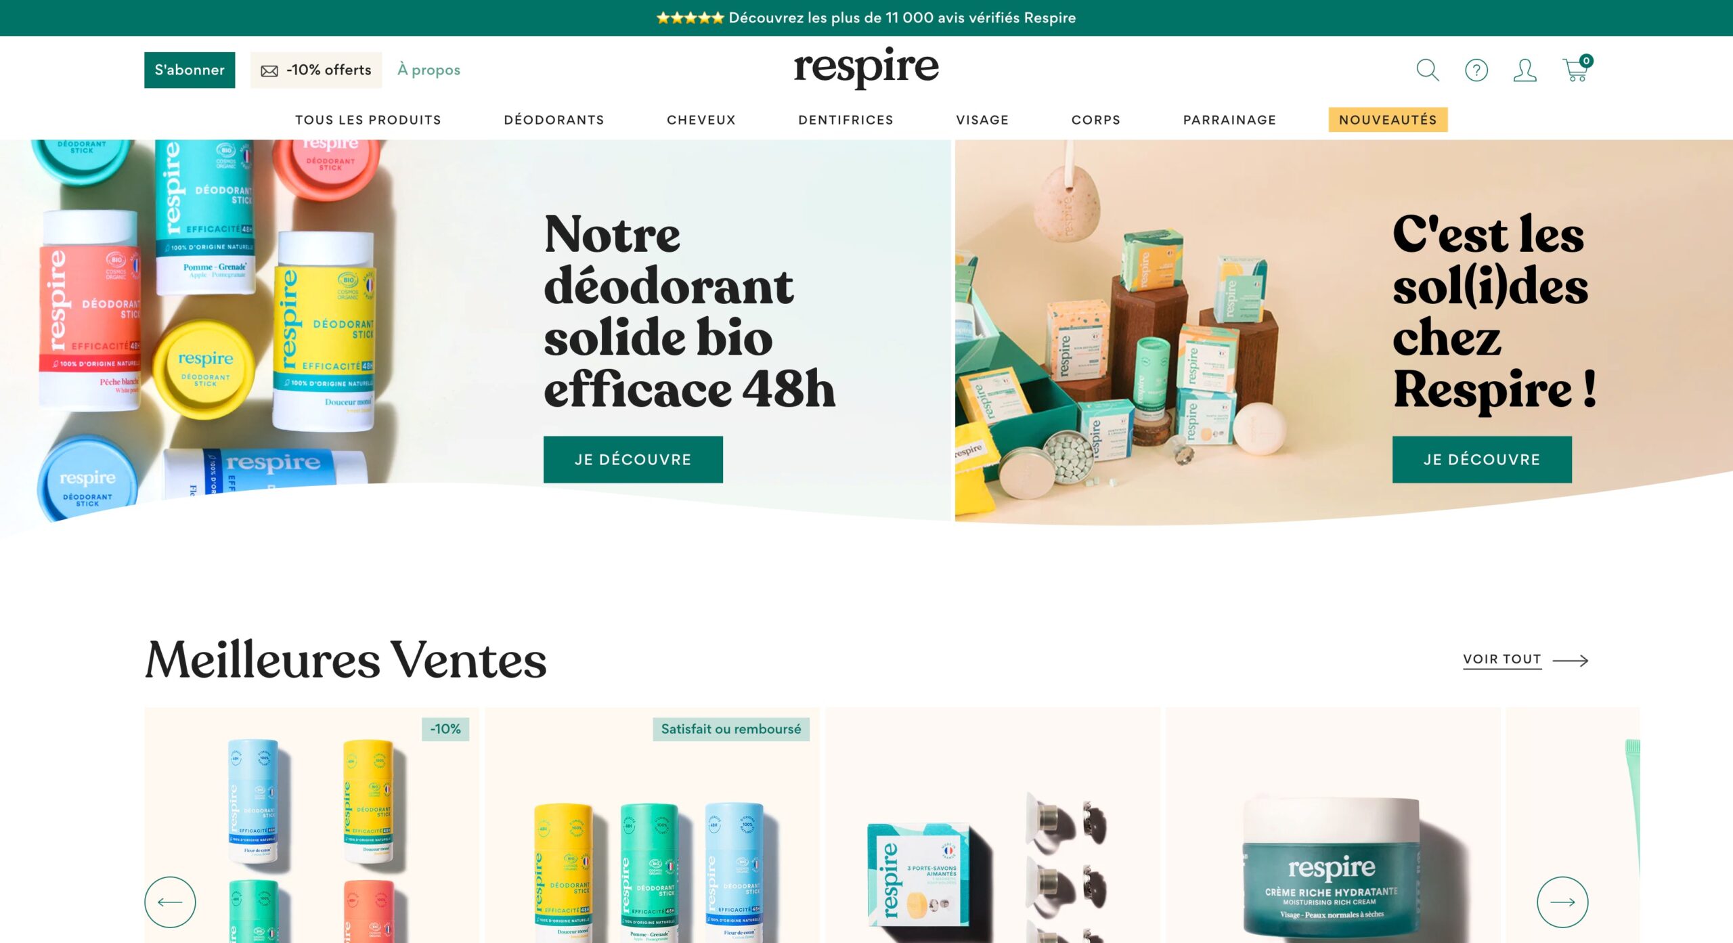The image size is (1733, 943).
Task: Click the help question mark icon
Action: tap(1476, 70)
